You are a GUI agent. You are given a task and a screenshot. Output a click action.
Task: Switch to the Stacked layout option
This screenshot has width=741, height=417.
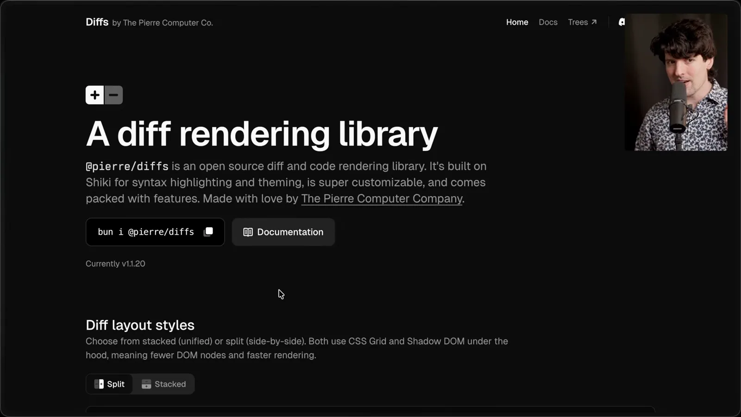(163, 384)
